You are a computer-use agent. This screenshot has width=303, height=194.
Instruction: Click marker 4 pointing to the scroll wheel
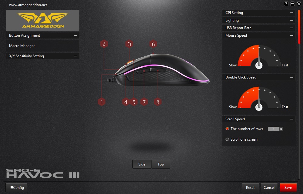[125, 102]
